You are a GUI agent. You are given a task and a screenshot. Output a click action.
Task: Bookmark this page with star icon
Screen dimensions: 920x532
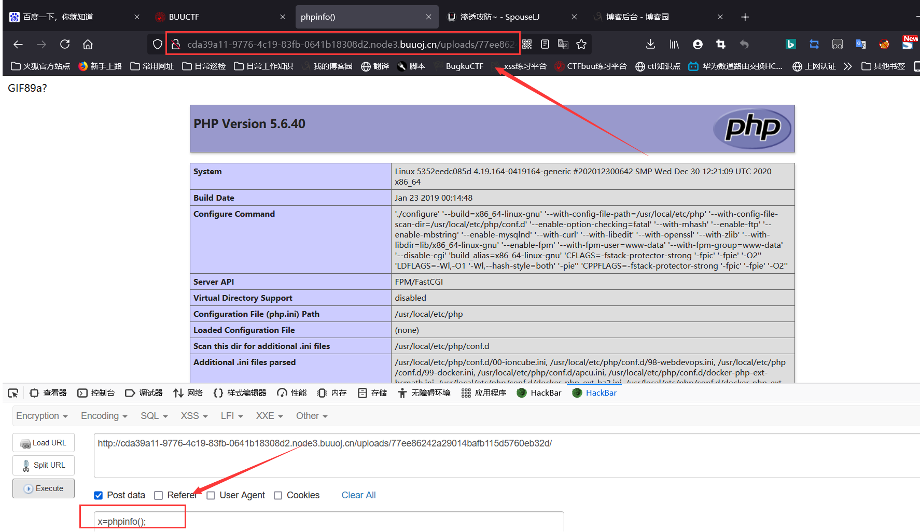click(x=581, y=45)
